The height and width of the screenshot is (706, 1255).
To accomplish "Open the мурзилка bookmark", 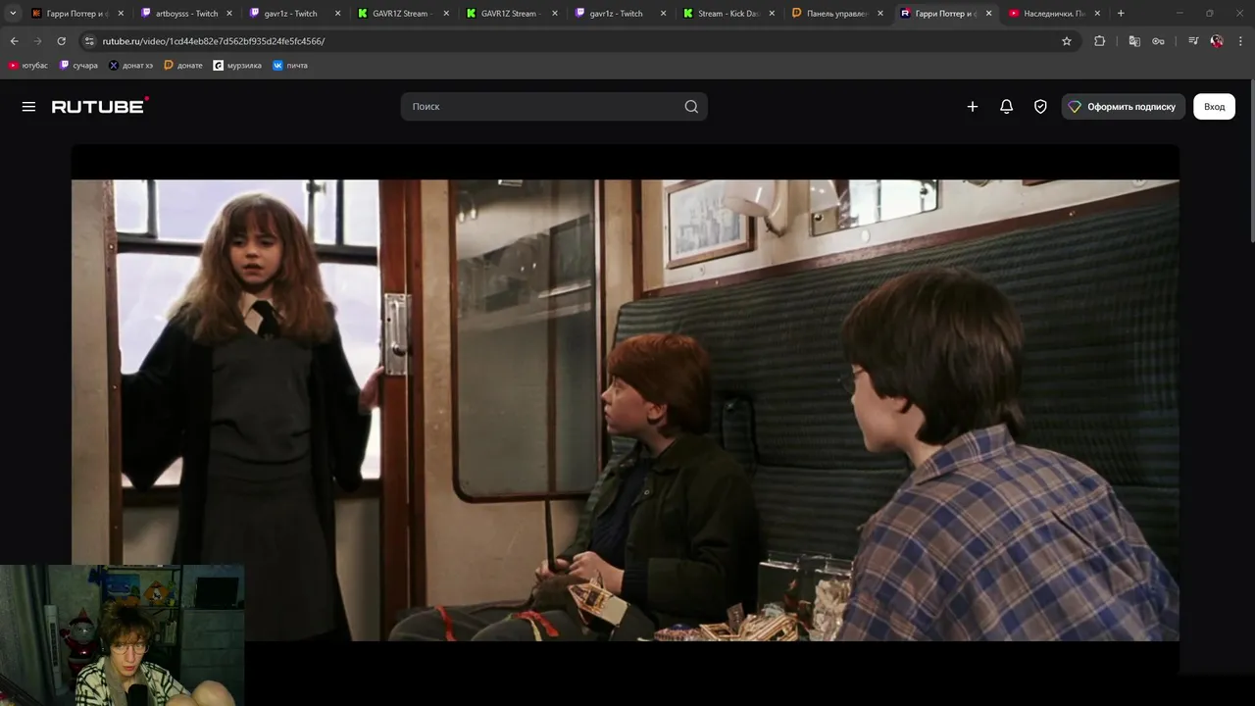I will click(238, 66).
